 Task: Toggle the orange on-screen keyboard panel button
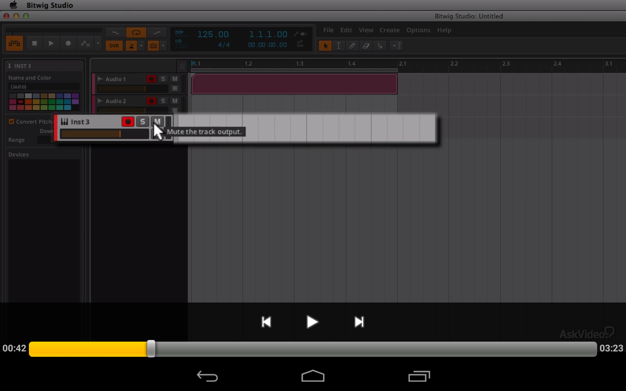pos(15,43)
